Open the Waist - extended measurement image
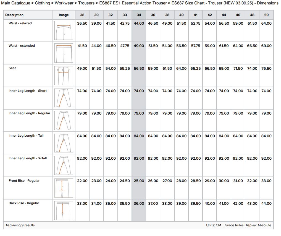 coord(64,53)
